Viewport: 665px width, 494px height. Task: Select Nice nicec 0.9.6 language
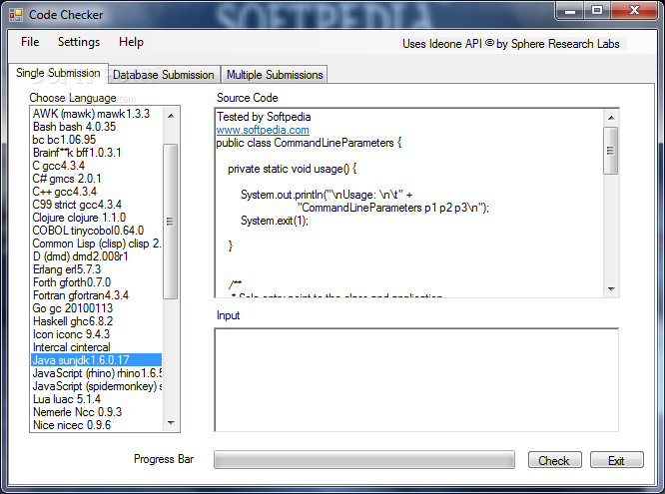[x=96, y=425]
